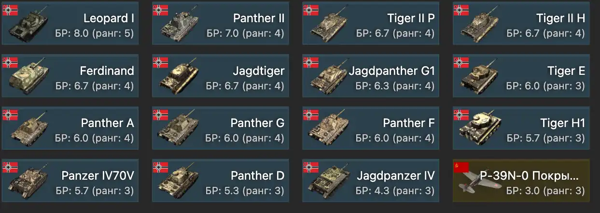Open the Jagdpanther G1 card
The height and width of the screenshot is (213, 600).
tap(371, 75)
